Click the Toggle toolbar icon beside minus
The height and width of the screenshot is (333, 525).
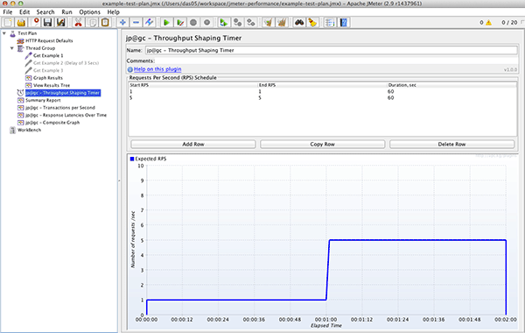pyautogui.click(x=149, y=23)
